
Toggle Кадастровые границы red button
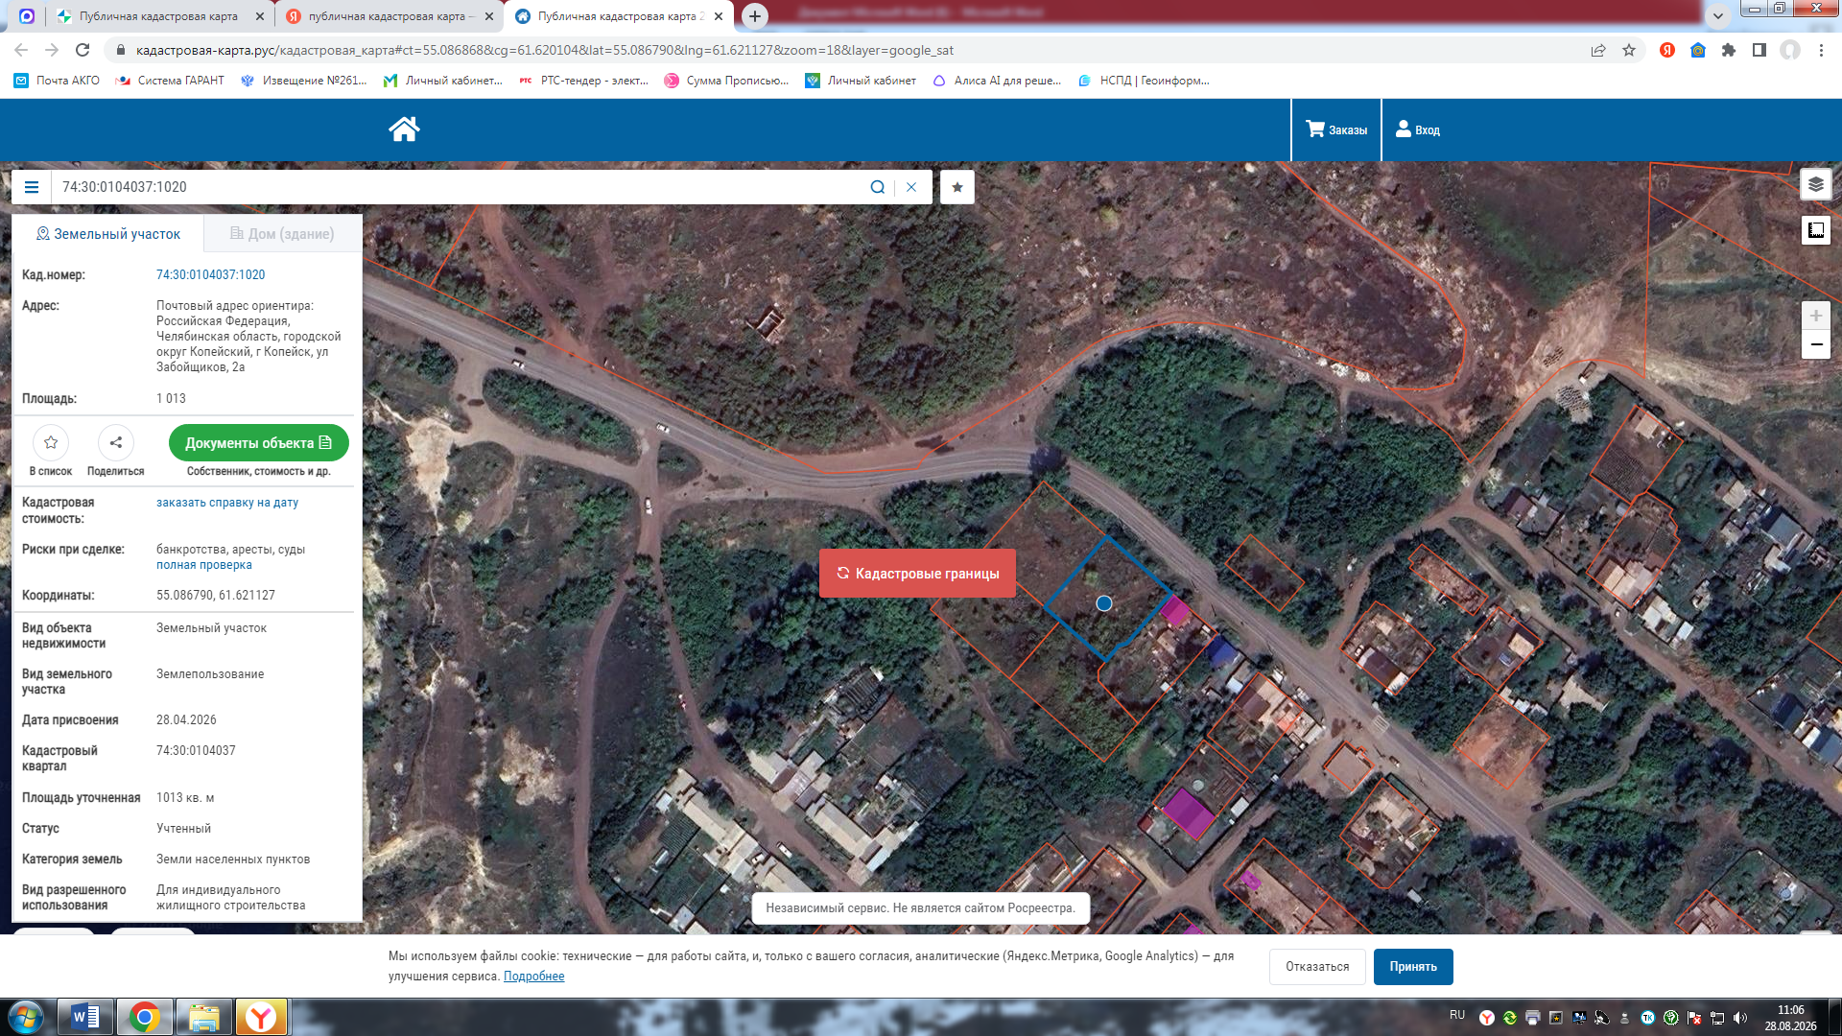(x=917, y=574)
